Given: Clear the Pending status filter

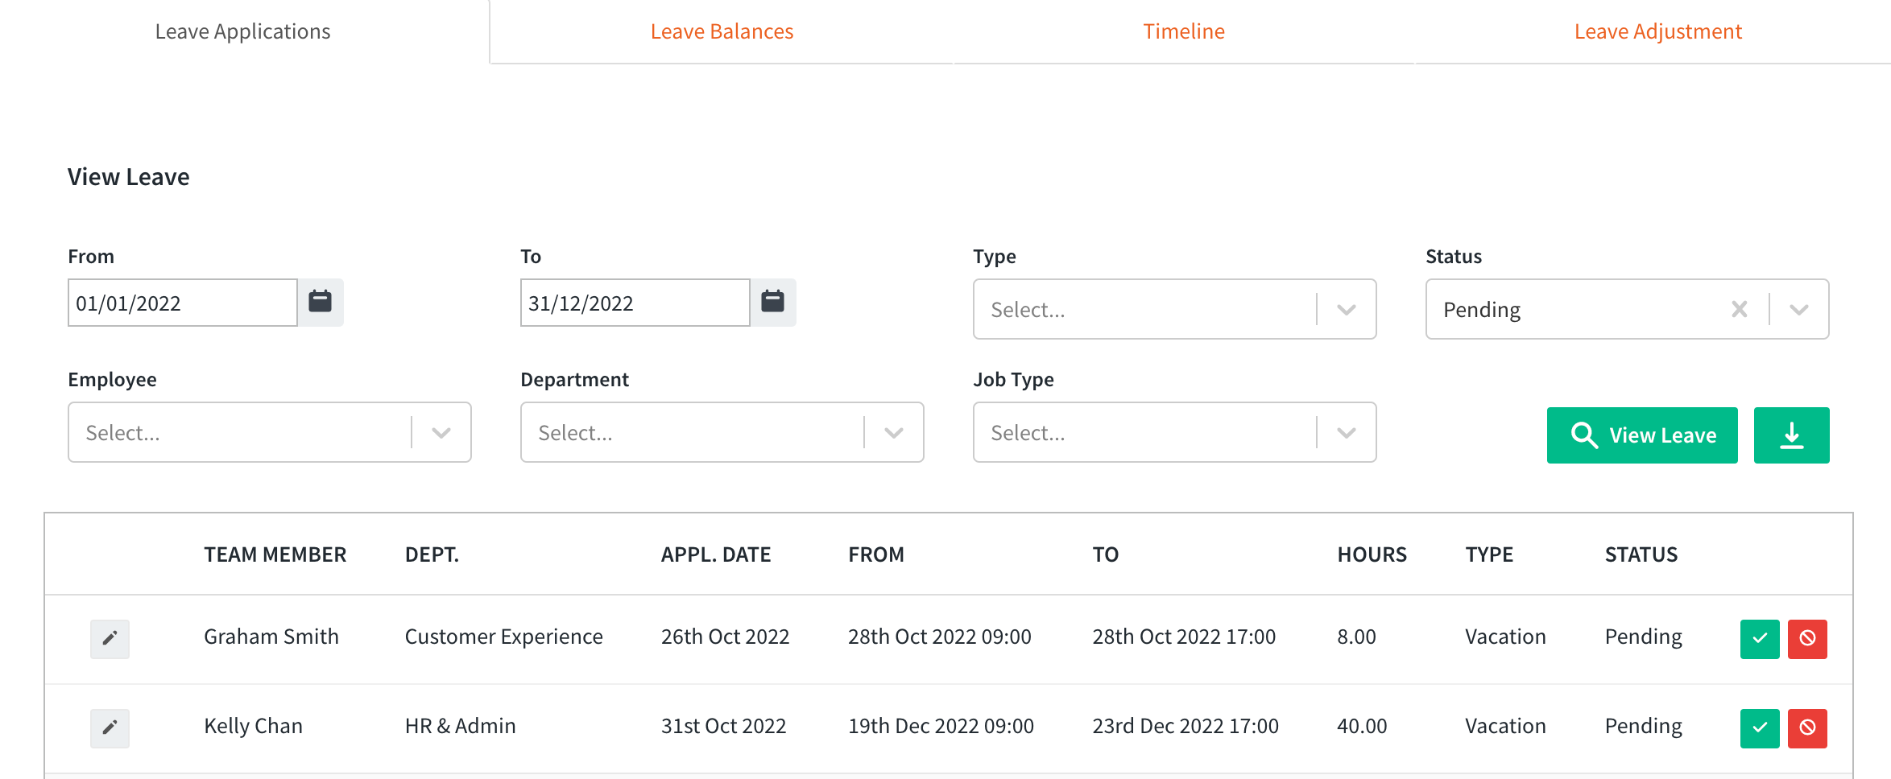Looking at the screenshot, I should tap(1739, 309).
